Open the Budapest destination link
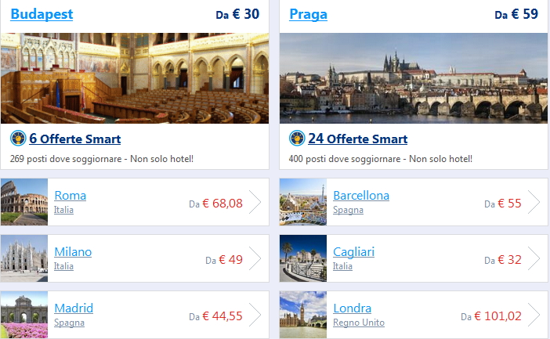550x339 pixels. (x=42, y=14)
